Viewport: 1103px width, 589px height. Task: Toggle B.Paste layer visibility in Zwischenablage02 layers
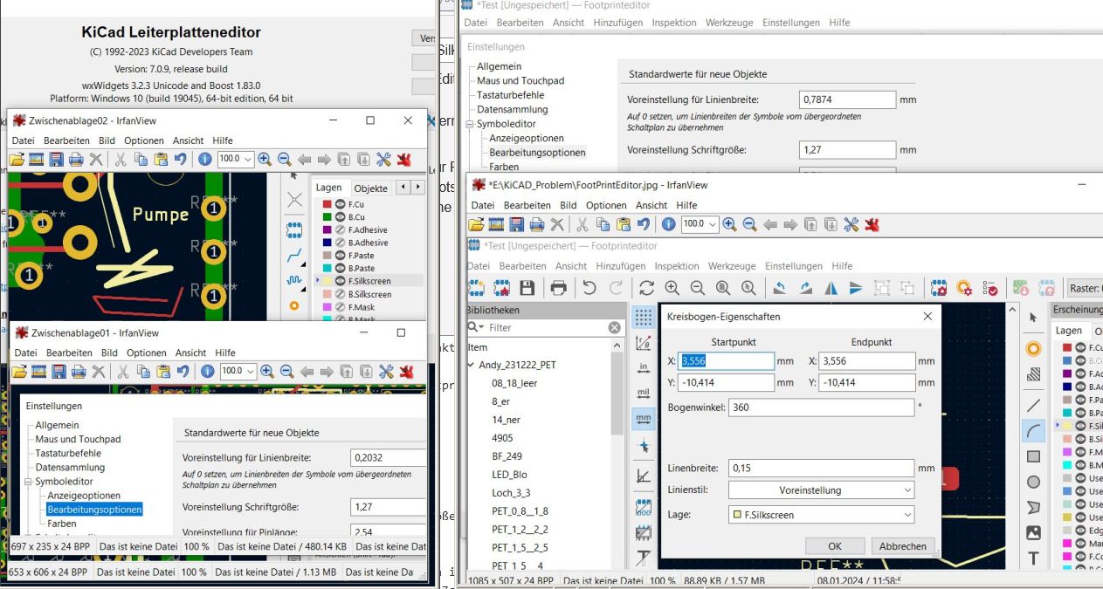[x=341, y=268]
